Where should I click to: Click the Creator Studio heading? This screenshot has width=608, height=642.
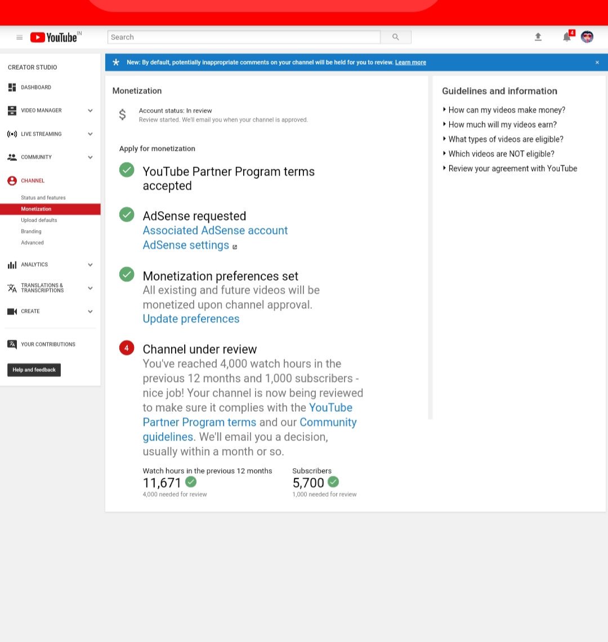[x=32, y=67]
